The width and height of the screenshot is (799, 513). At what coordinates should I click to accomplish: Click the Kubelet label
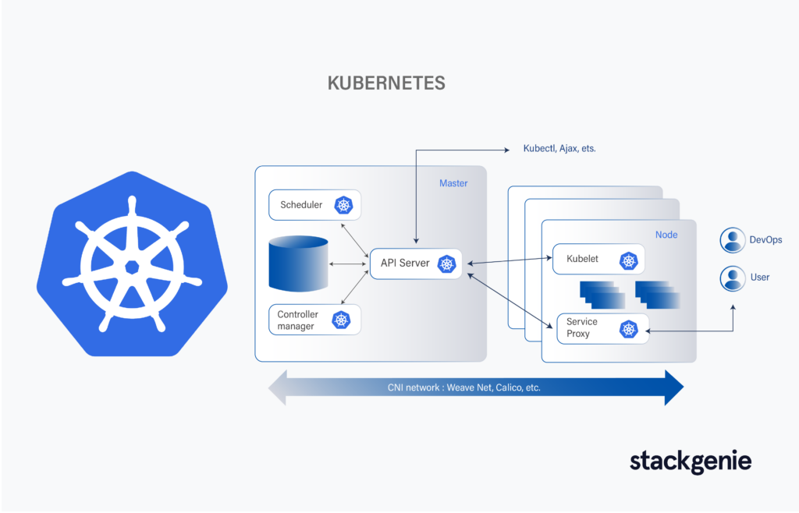pyautogui.click(x=582, y=259)
